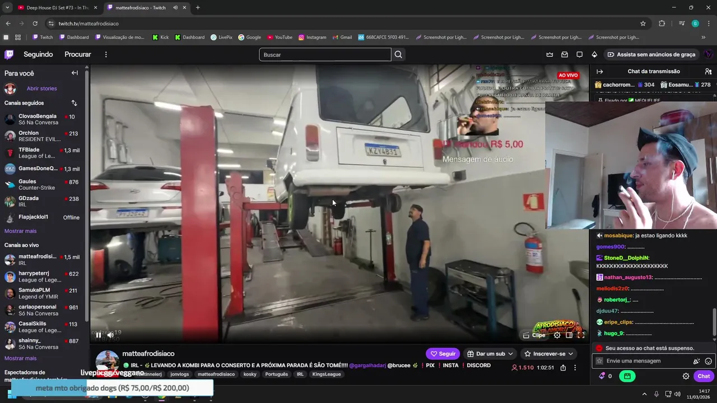Open Gmail bookmark
Screen dimensions: 717x403
point(342,38)
